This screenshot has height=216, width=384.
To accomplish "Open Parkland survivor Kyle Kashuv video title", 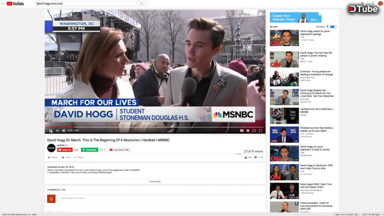I will click(x=316, y=130).
